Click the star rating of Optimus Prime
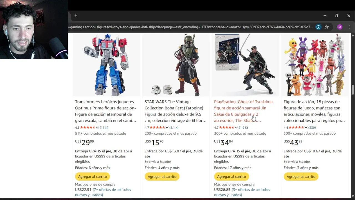This screenshot has width=355, height=200. 88,127
